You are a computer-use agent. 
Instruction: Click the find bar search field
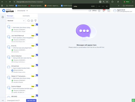[82, 6]
